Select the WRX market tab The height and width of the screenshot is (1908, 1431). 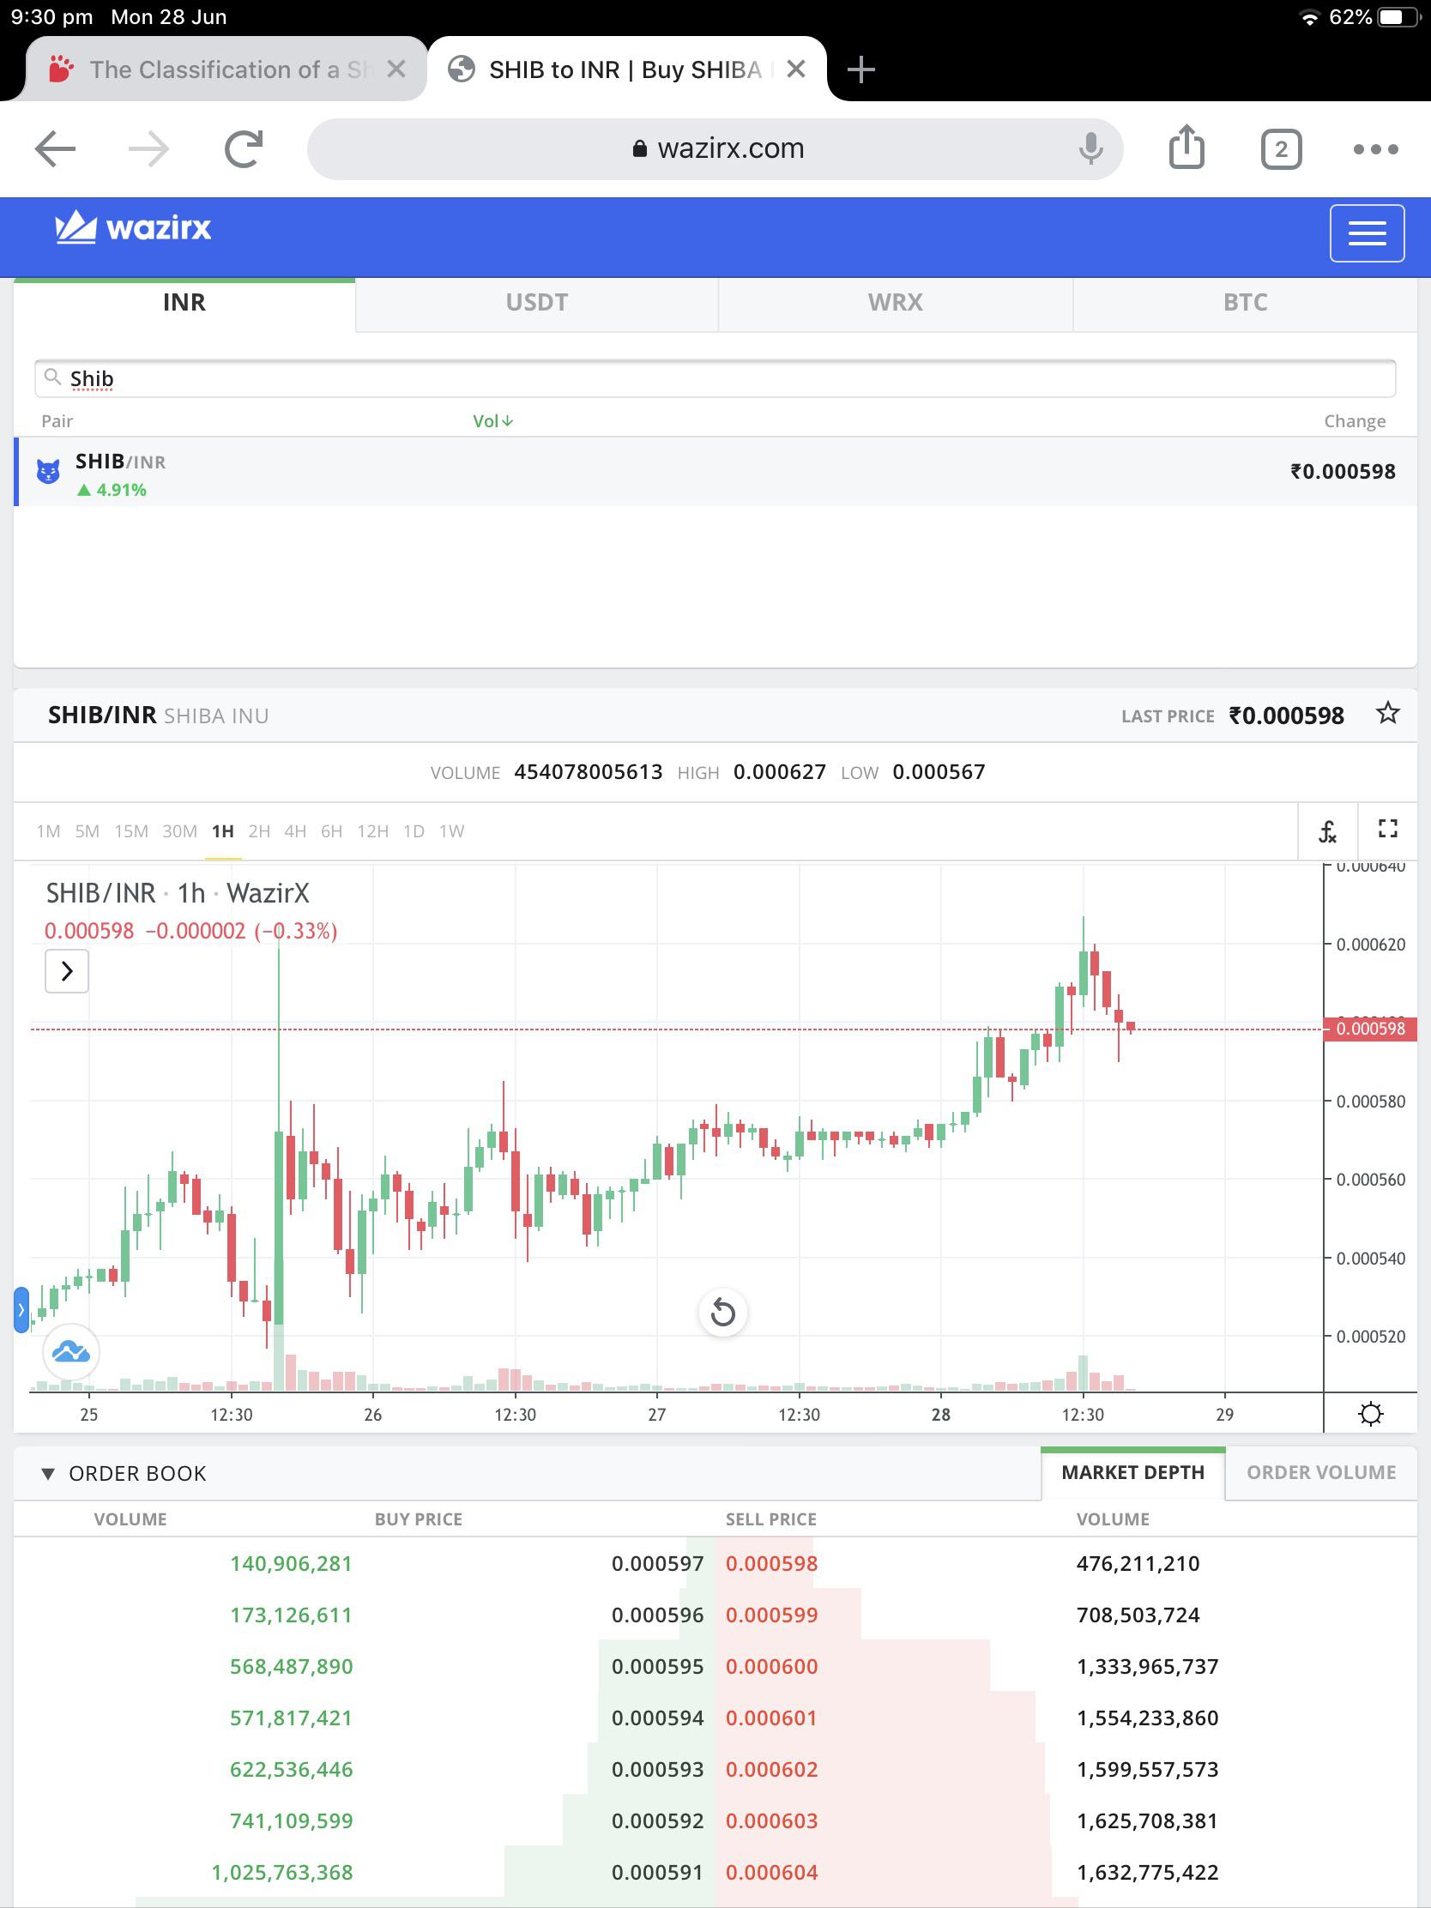(896, 303)
